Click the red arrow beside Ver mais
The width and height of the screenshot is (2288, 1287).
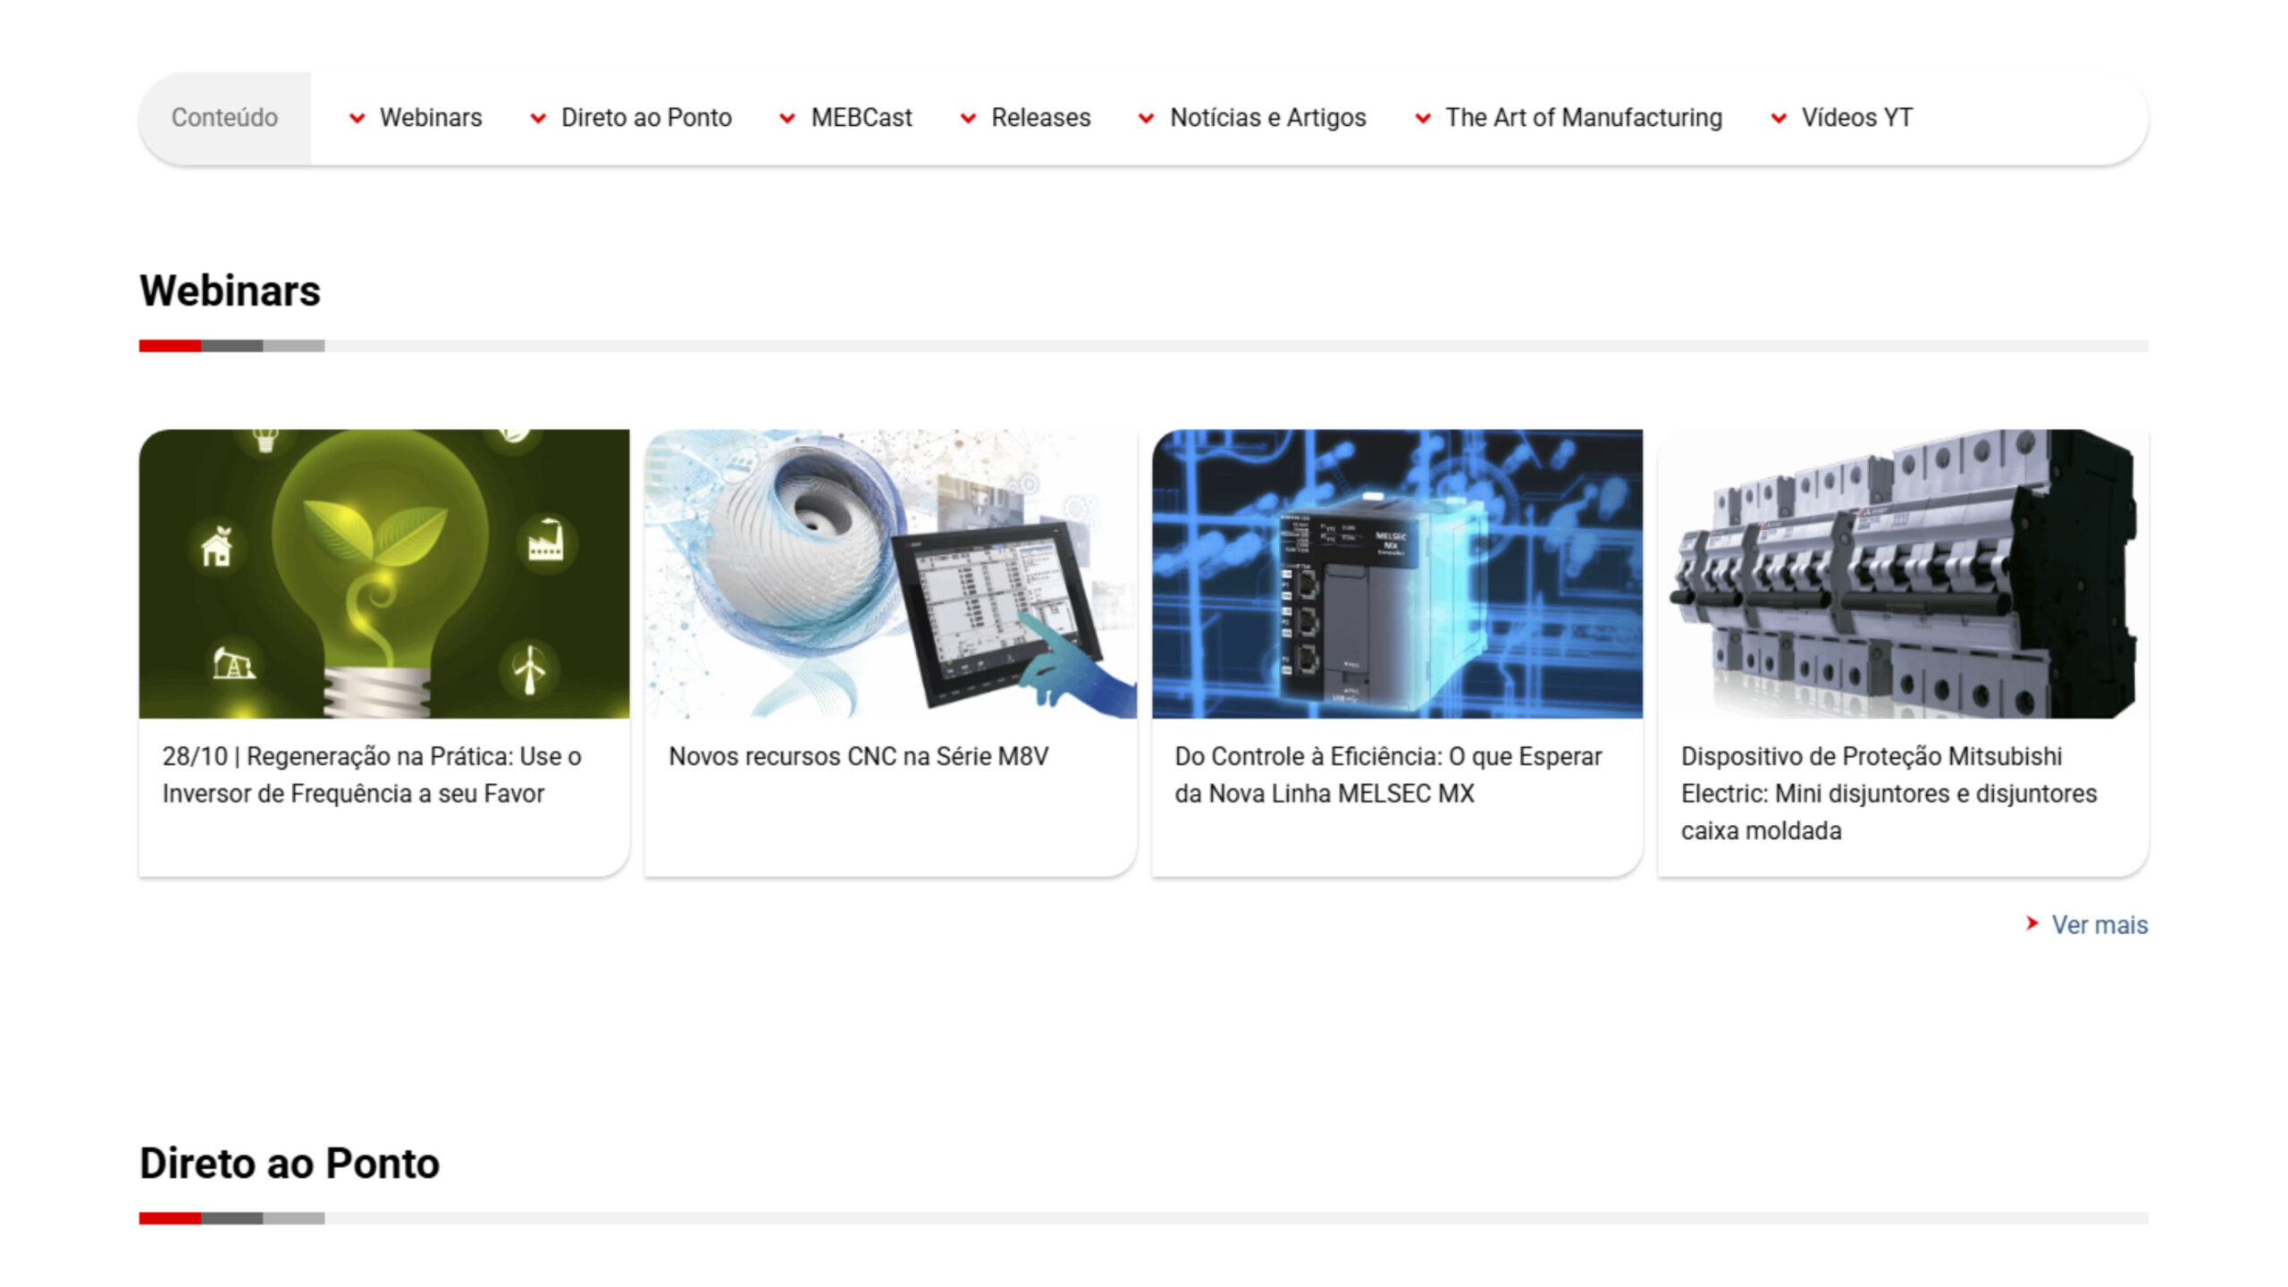coord(2031,923)
